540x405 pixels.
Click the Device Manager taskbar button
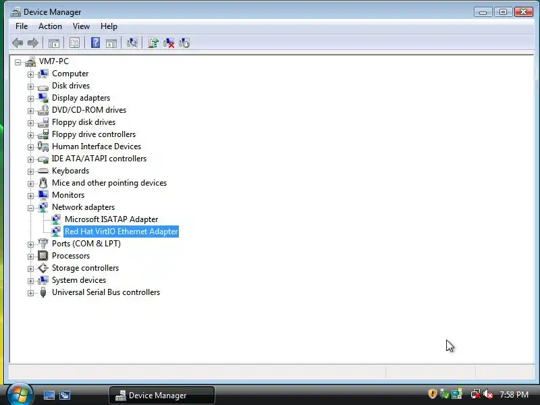162,395
